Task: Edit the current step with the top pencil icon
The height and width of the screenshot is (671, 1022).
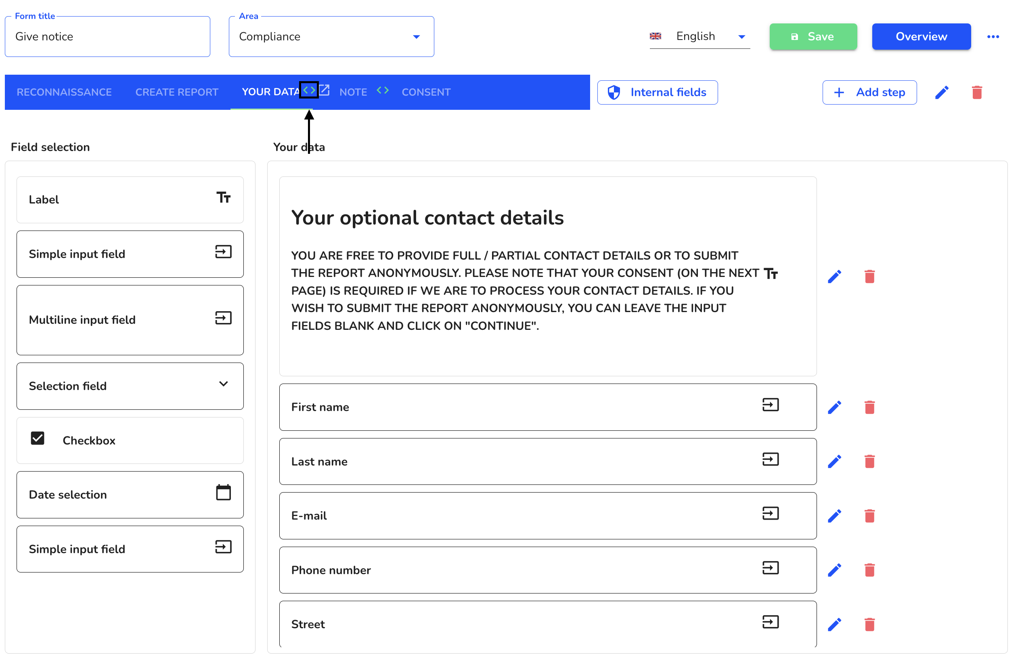Action: coord(942,92)
